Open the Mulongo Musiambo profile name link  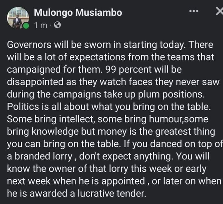[78, 12]
